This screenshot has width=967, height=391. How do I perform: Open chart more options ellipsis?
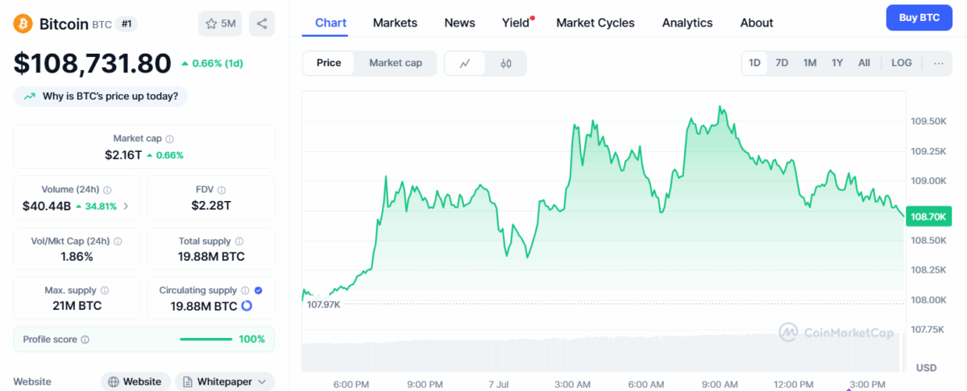[939, 63]
